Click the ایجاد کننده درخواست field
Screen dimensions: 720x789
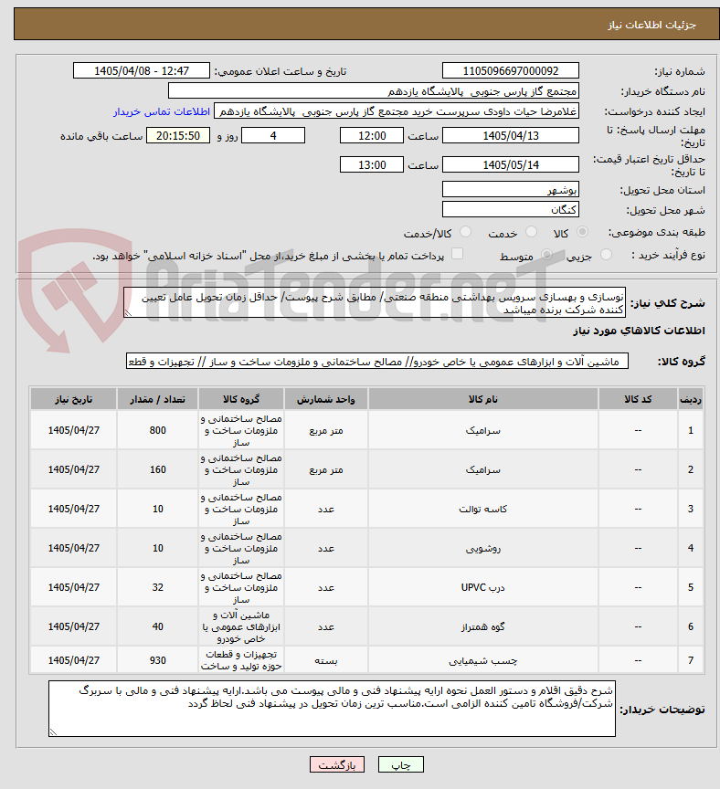[x=397, y=111]
